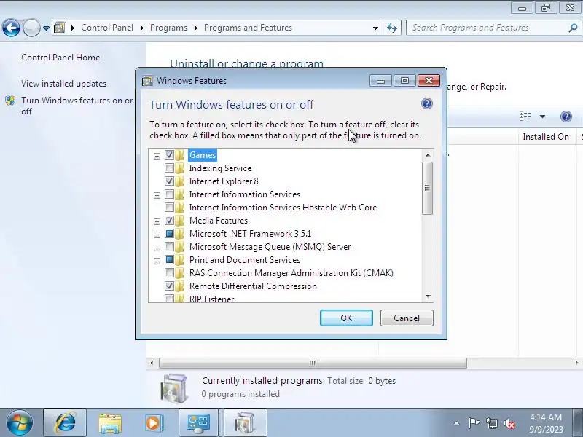Click the programs list scroll right arrow
Screen dimensions: 583x437
coord(576,363)
